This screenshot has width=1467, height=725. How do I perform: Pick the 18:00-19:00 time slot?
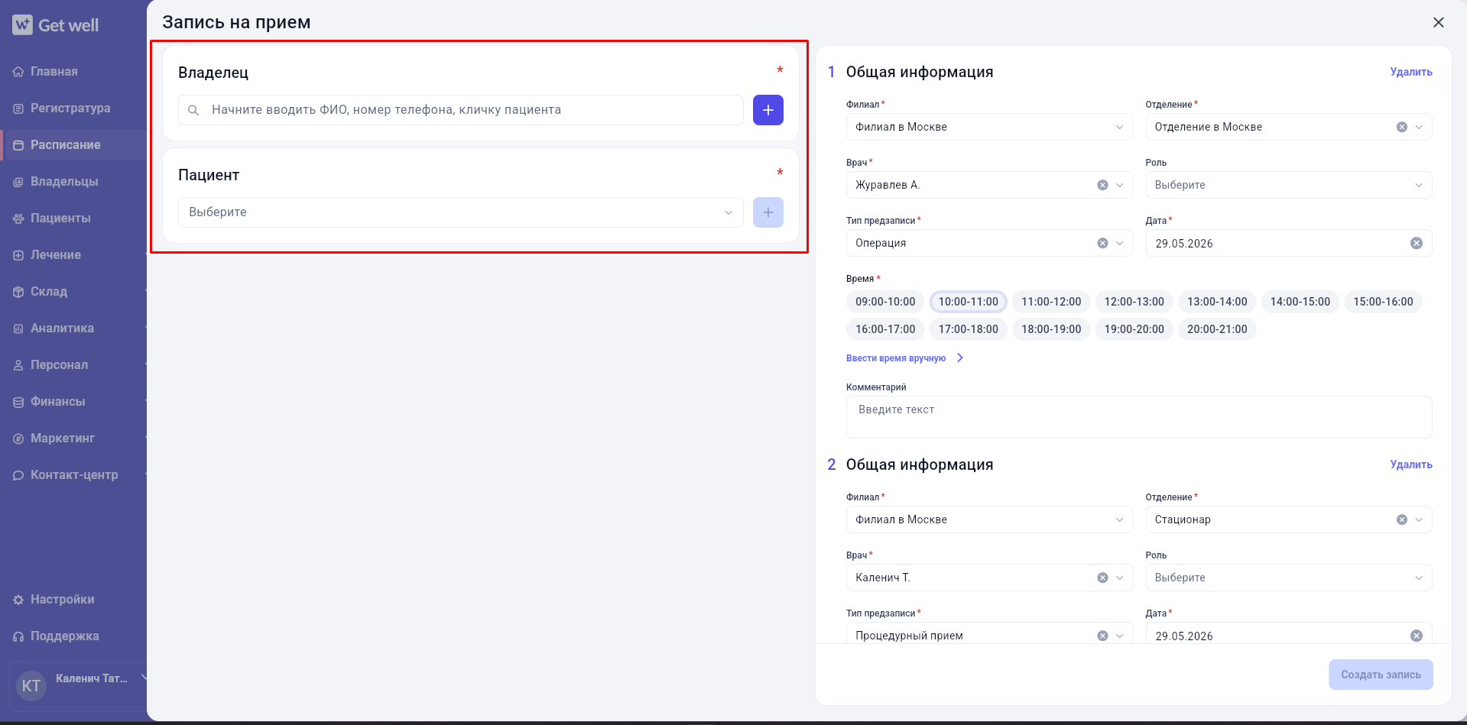tap(1051, 329)
